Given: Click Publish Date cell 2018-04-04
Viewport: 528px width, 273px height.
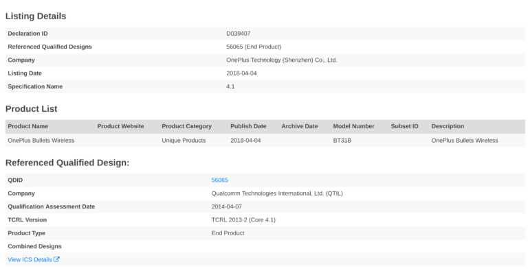Looking at the screenshot, I should 245,141.
